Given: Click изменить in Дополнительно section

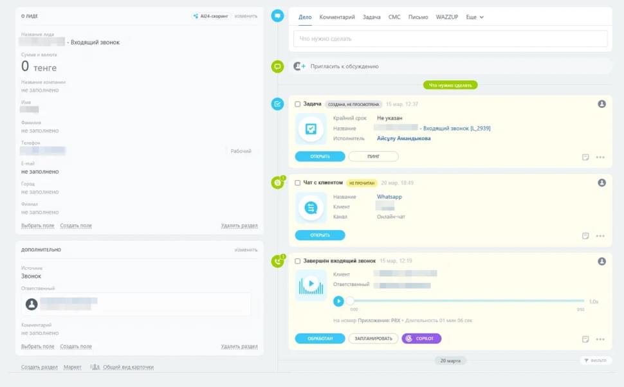Looking at the screenshot, I should (246, 250).
